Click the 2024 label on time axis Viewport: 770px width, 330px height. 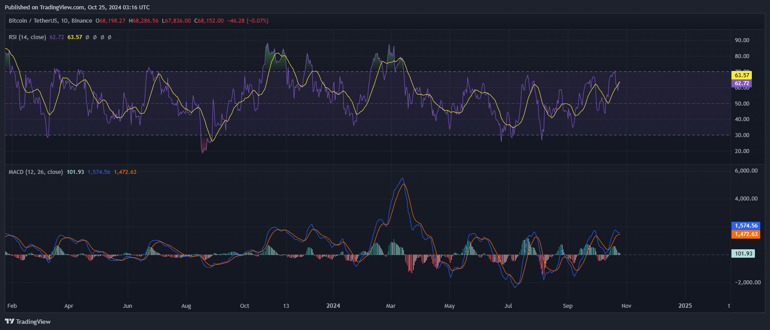click(333, 306)
